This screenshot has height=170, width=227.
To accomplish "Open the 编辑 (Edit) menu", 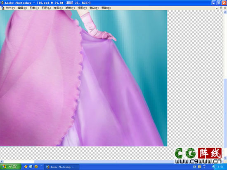I will (x=22, y=8).
